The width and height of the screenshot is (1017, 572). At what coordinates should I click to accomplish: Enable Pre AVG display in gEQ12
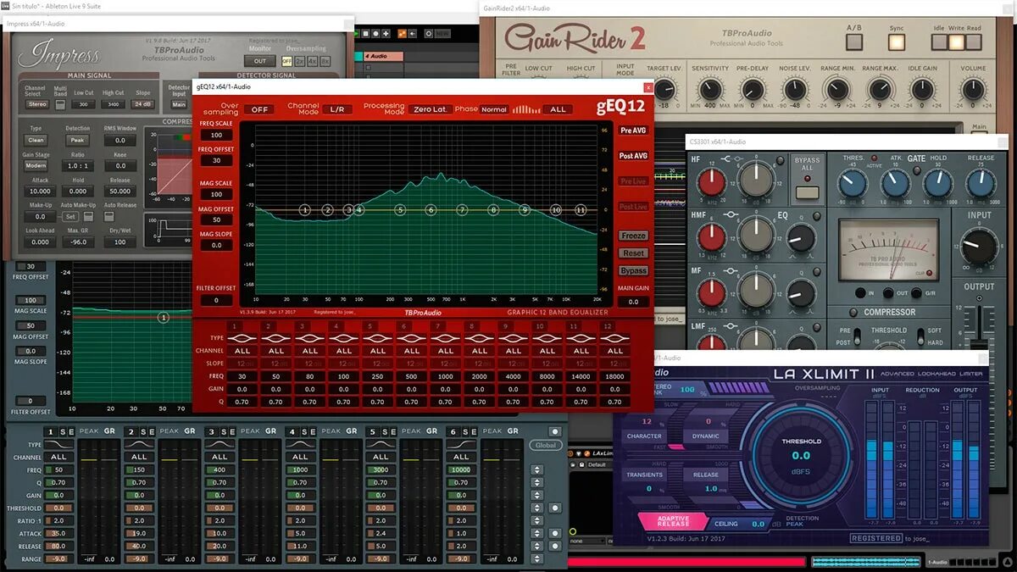tap(632, 130)
